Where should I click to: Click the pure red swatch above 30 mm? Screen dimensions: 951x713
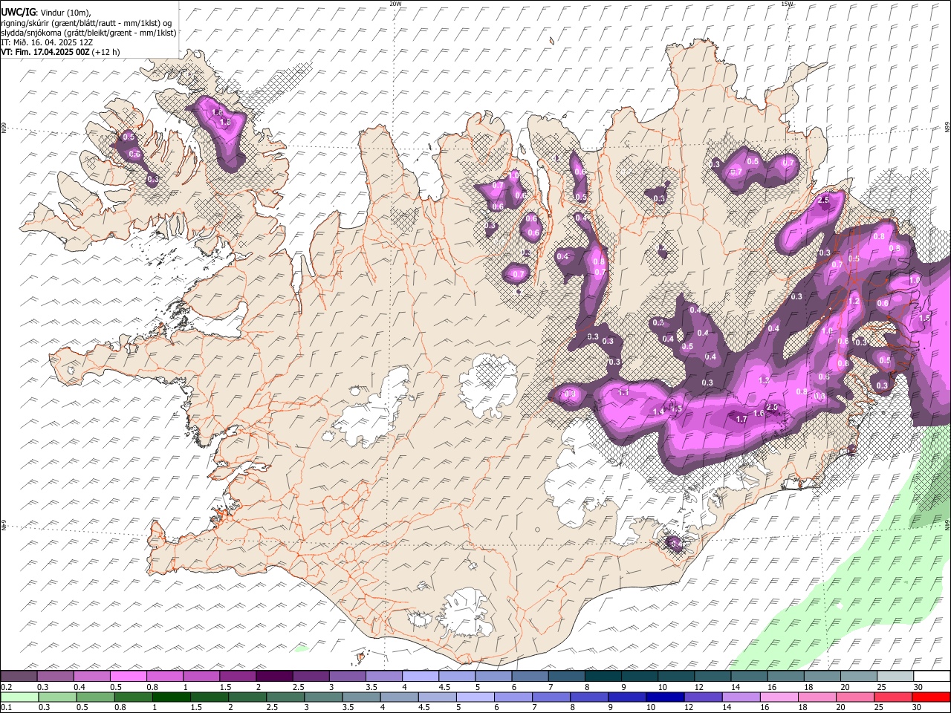coord(931,697)
